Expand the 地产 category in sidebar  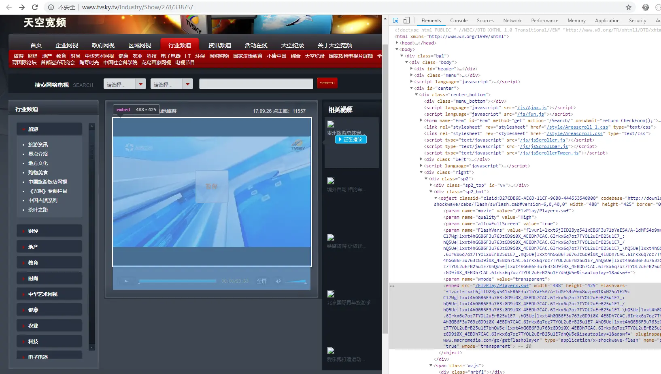coord(49,247)
